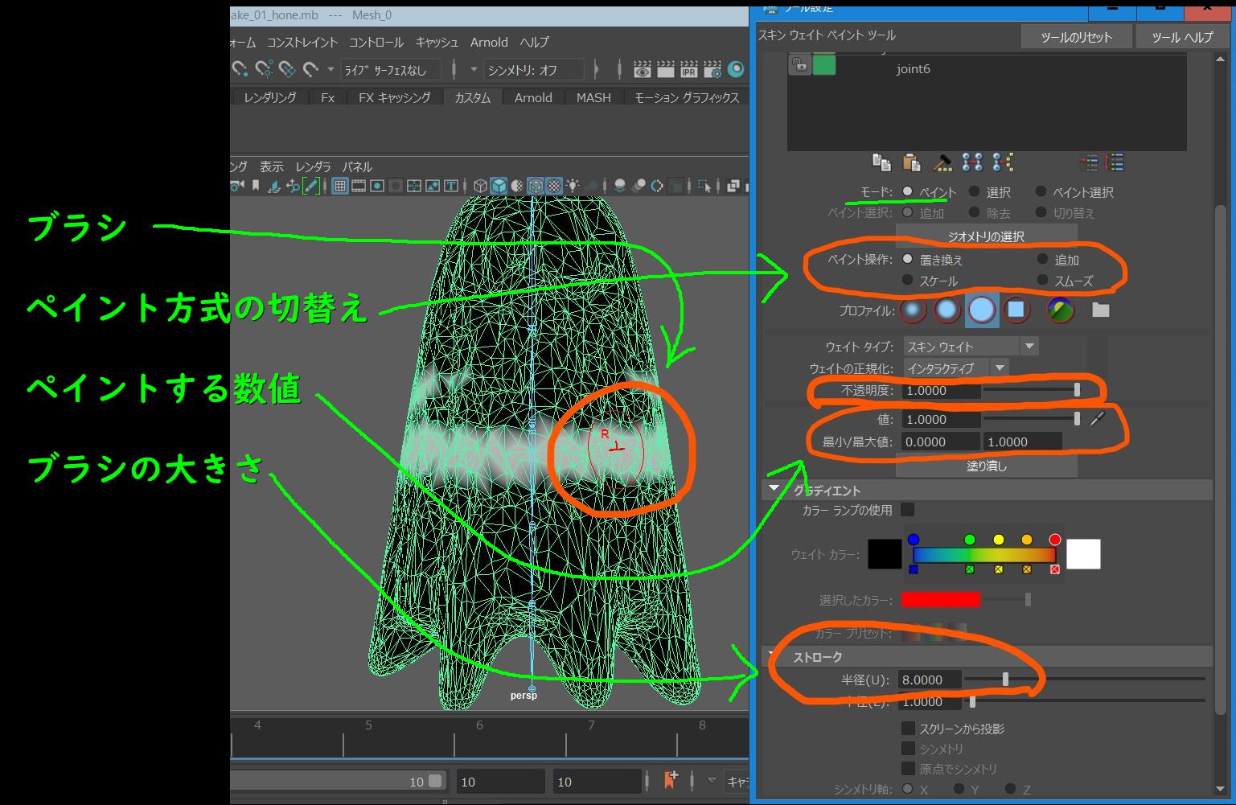Open ウェイトの正規化 dropdown

[x=955, y=368]
